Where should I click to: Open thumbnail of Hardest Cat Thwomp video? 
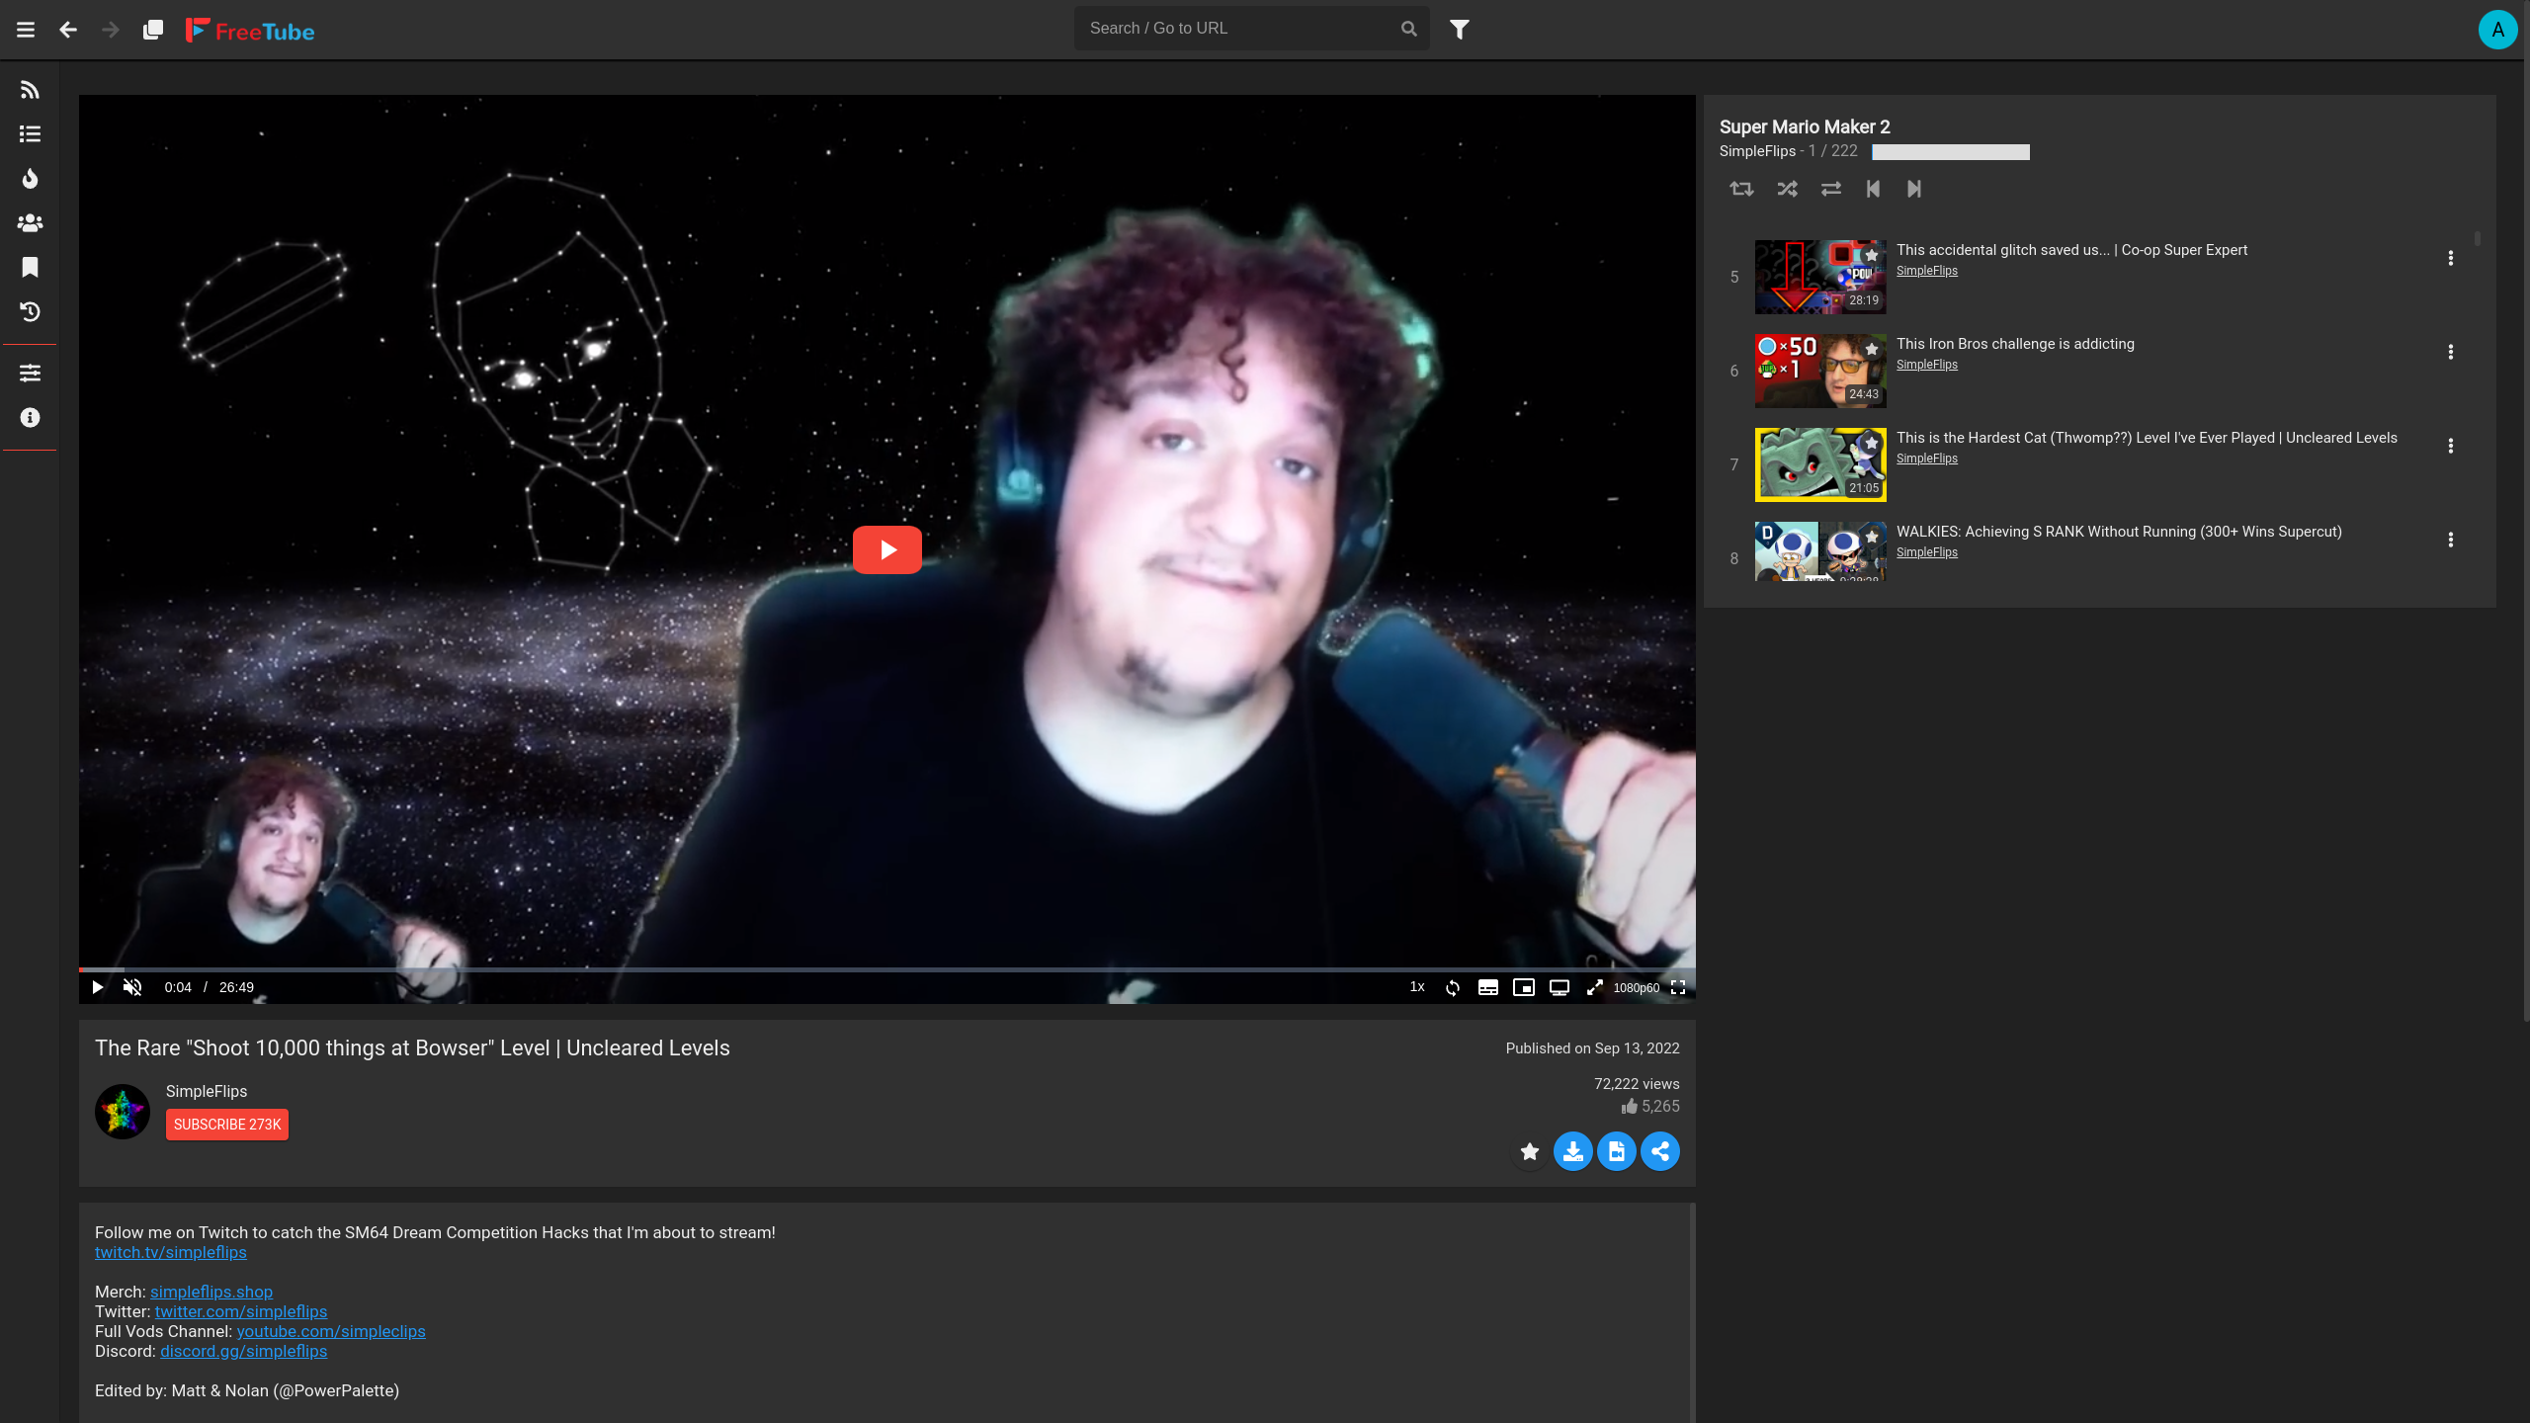1820,464
